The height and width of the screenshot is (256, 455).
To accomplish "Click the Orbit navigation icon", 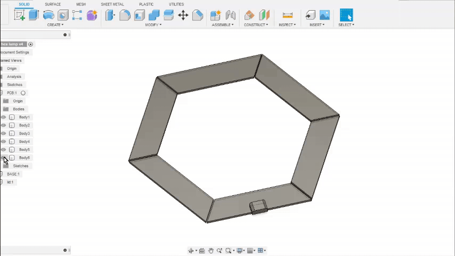I will [191, 251].
